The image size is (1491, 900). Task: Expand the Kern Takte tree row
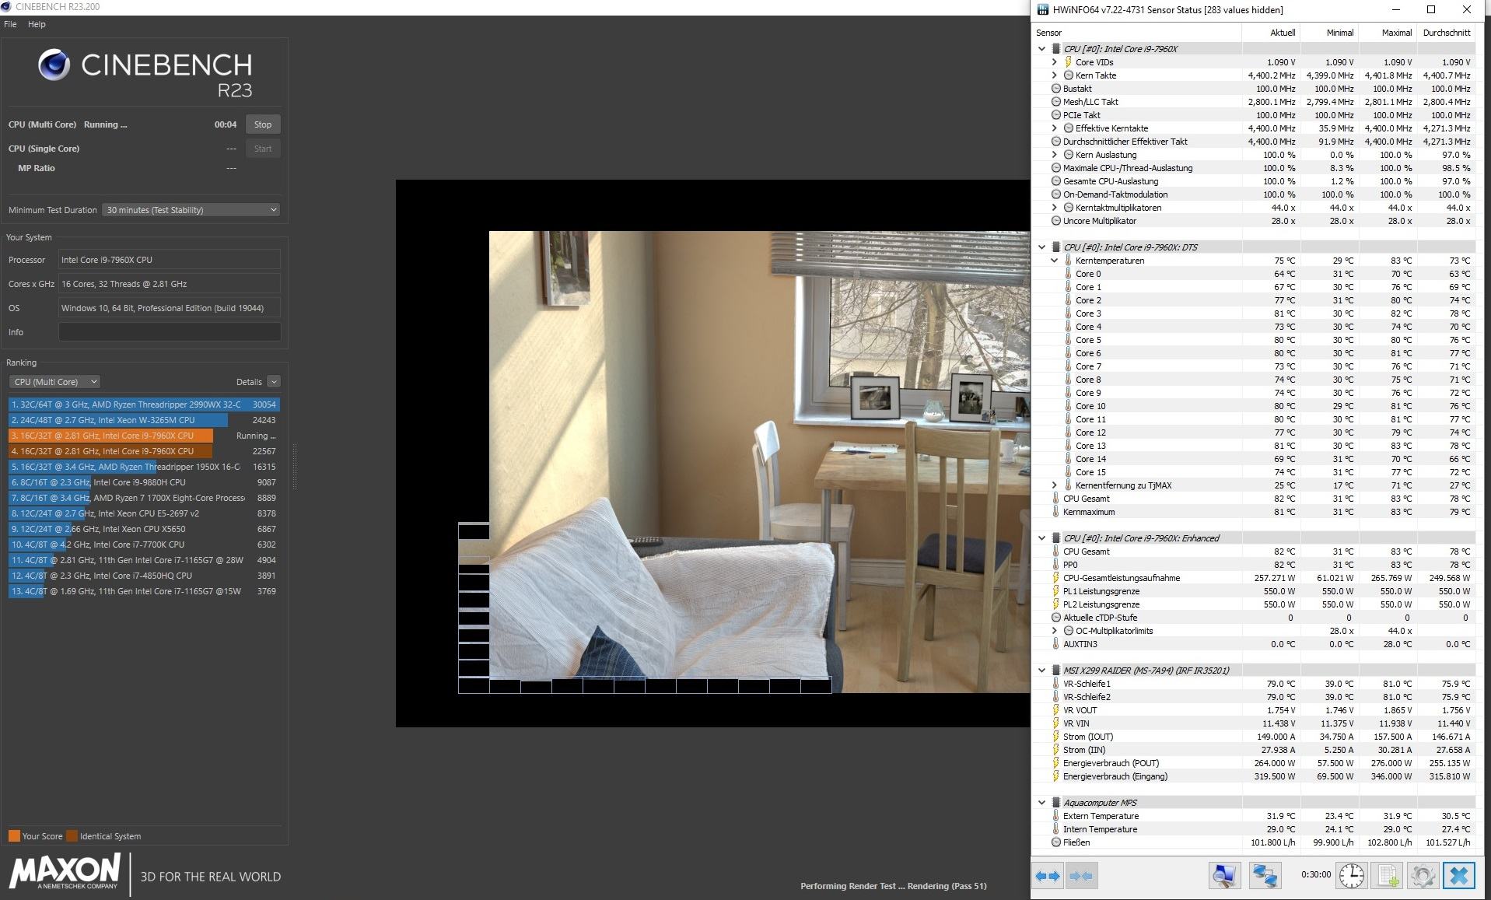(1054, 75)
